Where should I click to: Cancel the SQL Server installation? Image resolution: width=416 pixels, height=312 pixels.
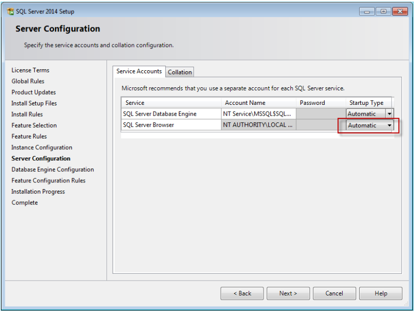pyautogui.click(x=334, y=293)
